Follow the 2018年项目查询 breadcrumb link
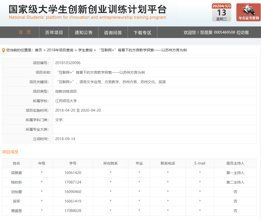This screenshot has width=261, height=220. tap(60, 50)
